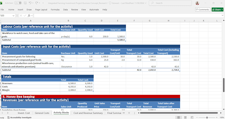The height and width of the screenshot is (119, 225).
Task: Switch to the Home ribbon tab
Action: [x=11, y=10]
